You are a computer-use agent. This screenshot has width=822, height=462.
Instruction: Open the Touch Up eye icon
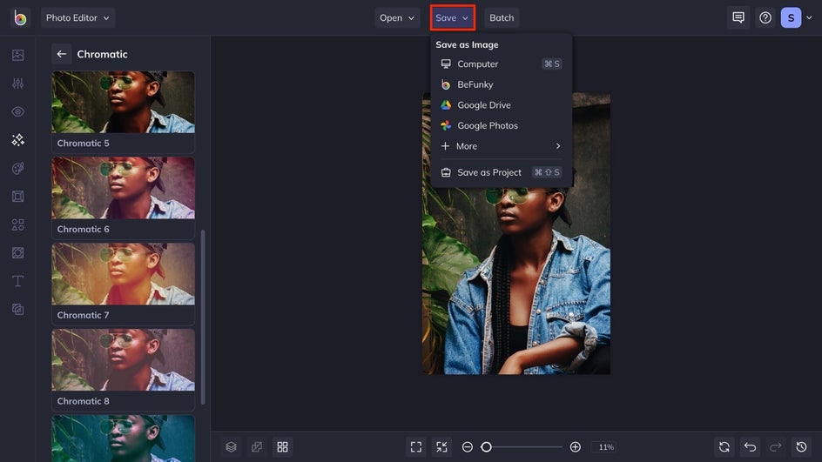tap(17, 111)
